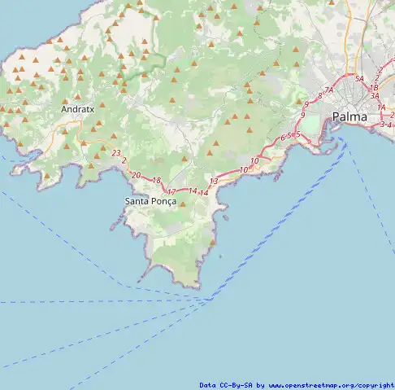Click motorway junction number 13
This screenshot has height=390, width=395.
tap(214, 181)
